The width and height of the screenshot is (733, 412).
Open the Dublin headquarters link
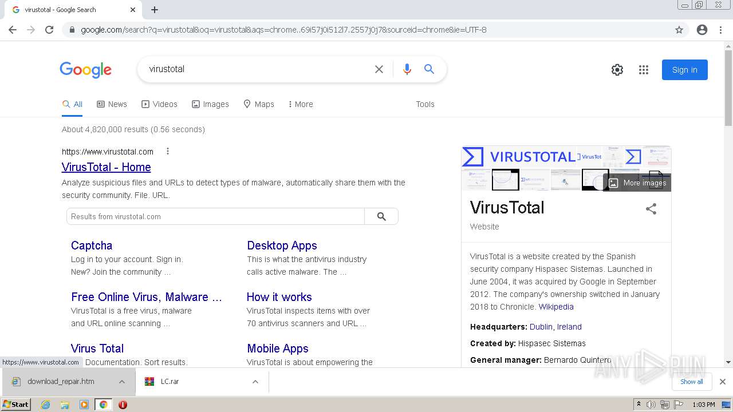[x=541, y=327]
